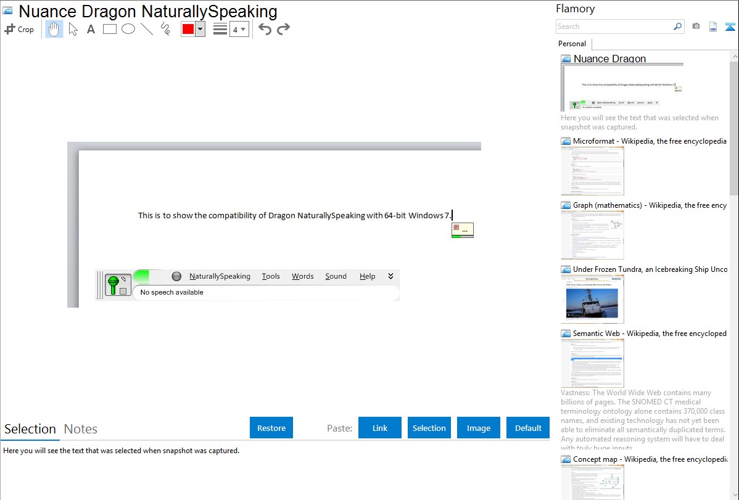Click the sidebar scroll up arrow
Image resolution: width=739 pixels, height=500 pixels.
point(734,56)
